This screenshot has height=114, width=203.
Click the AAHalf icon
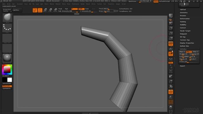(171, 38)
